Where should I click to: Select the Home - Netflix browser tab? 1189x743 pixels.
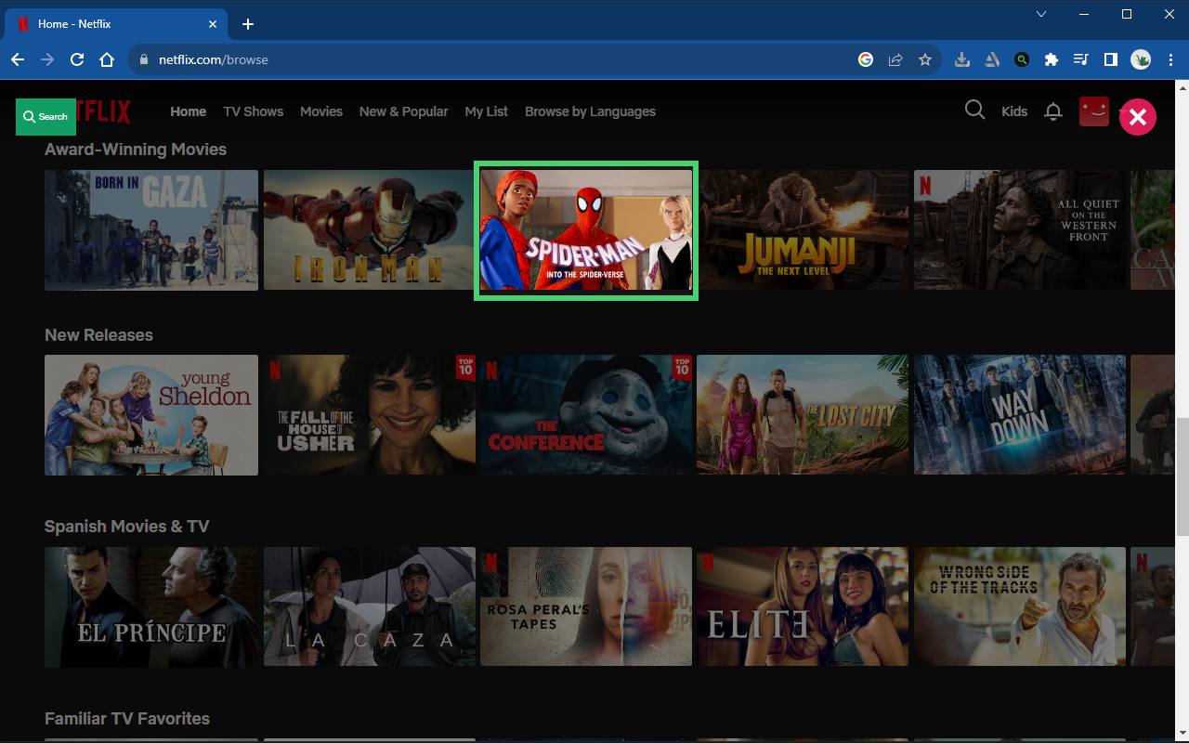(x=118, y=24)
